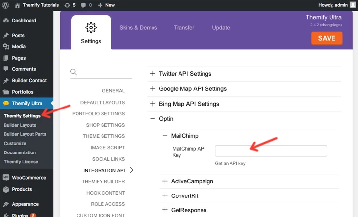The height and width of the screenshot is (217, 358).
Task: Click the Builder Contact pin icon
Action: [6, 80]
